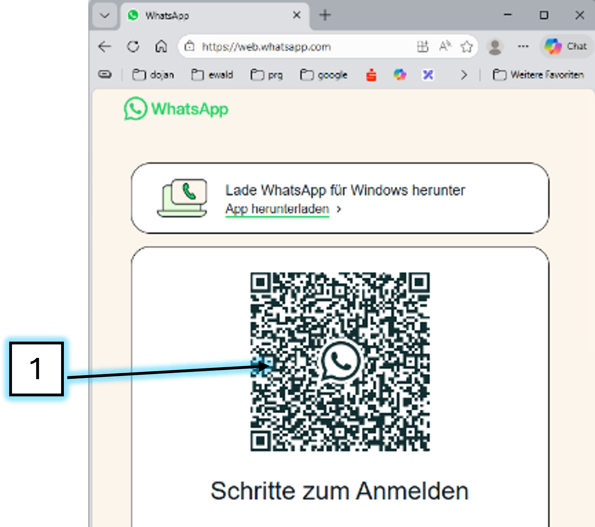
Task: Show more favorites with the chevron
Action: [x=464, y=75]
